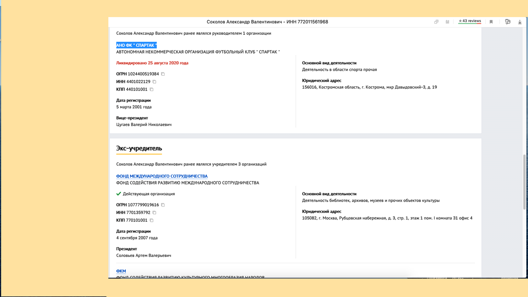Open the 43 reviews rating
The height and width of the screenshot is (297, 528).
coord(469,21)
